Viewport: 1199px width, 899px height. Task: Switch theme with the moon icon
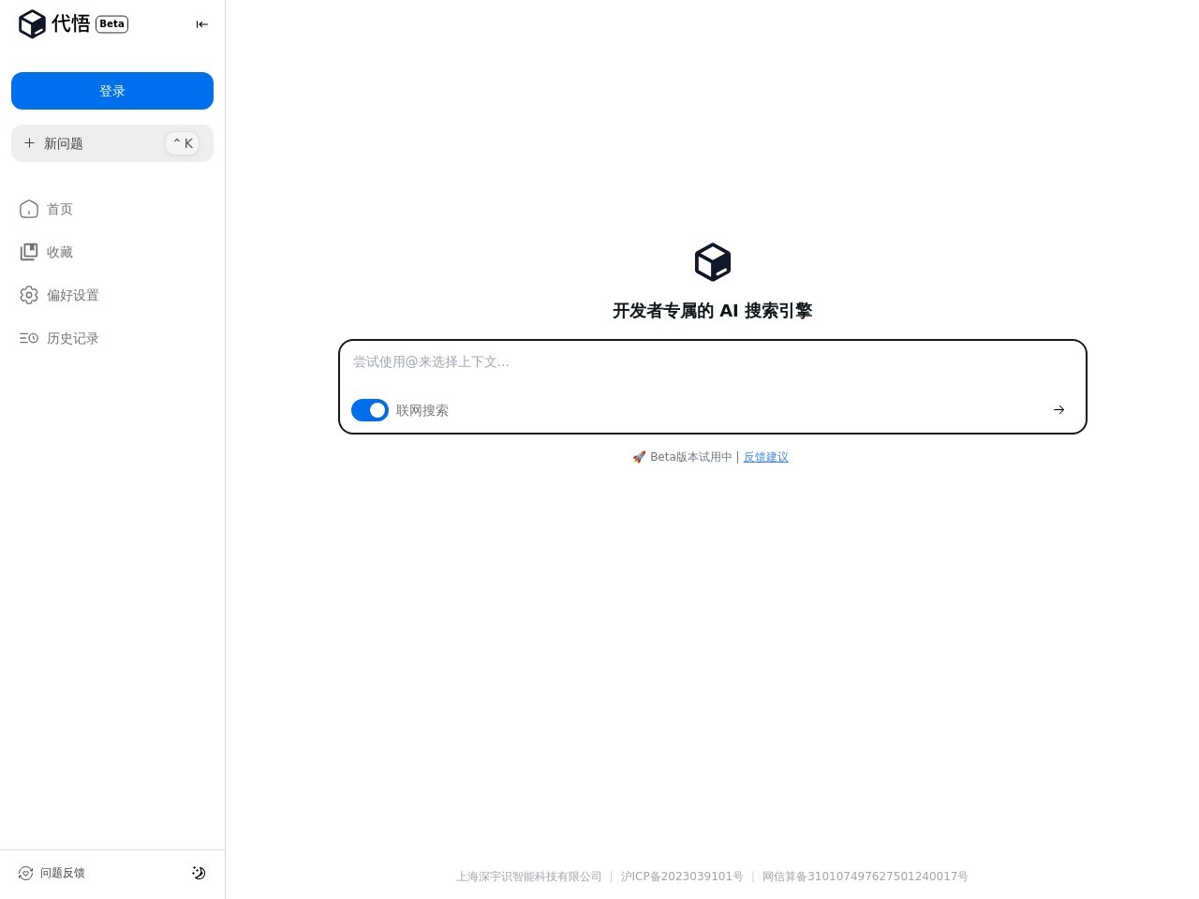[199, 873]
